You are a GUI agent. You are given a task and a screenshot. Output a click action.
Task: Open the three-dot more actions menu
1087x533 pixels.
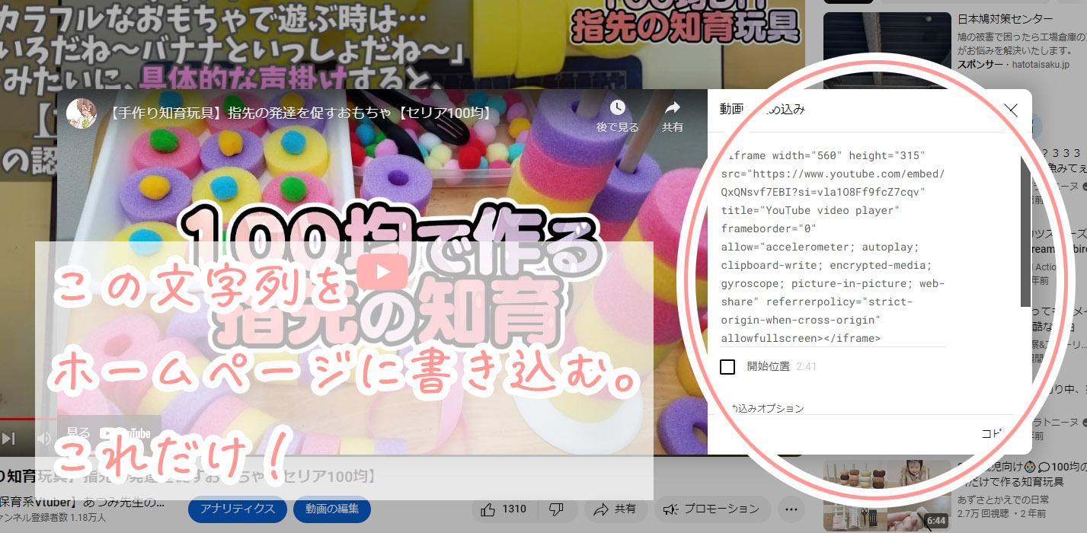791,509
